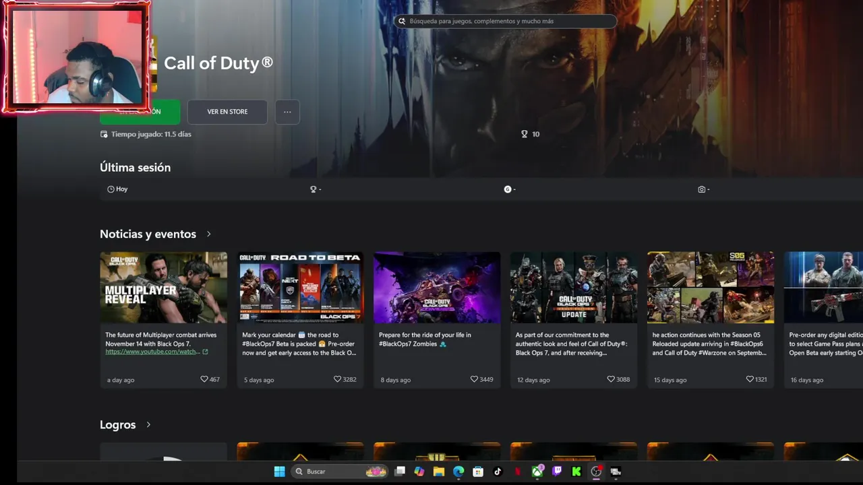Click heart icon on Zombies post (3449)
This screenshot has width=863, height=485.
(474, 379)
